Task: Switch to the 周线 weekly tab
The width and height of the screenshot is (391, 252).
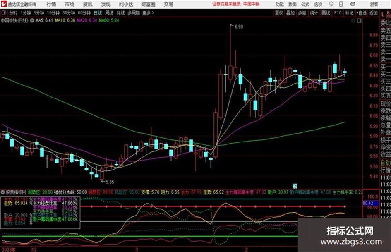Action: point(109,13)
